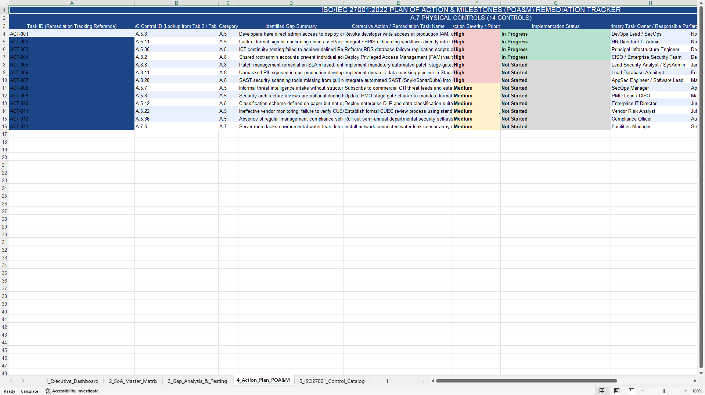705x395 pixels.
Task: Select row 4 header
Action: tap(4, 34)
